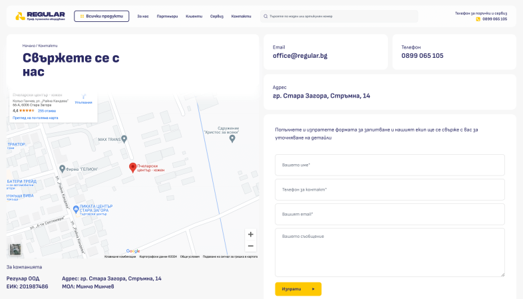
Task: Open the 'Клиенти' menu item
Action: 194,17
